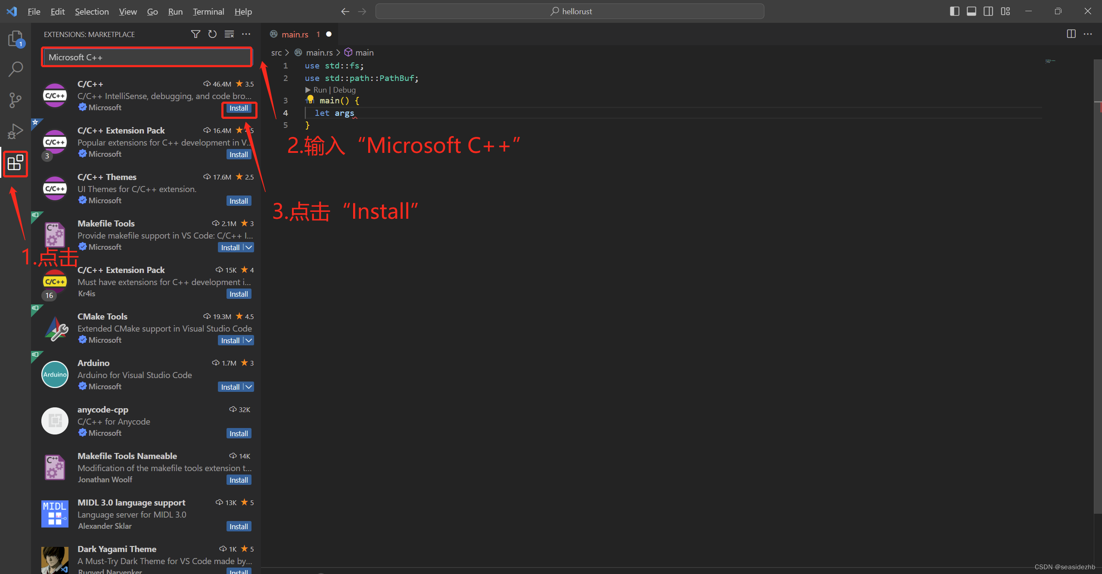
Task: Open the View menu
Action: [x=128, y=12]
